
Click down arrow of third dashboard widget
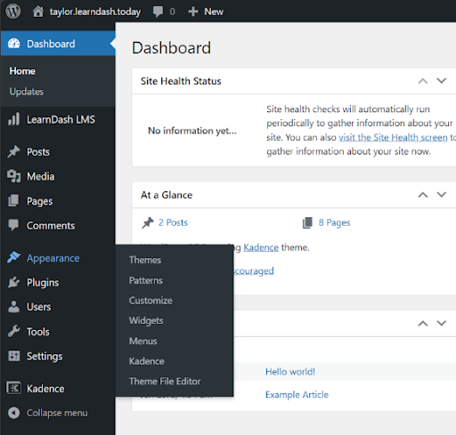pyautogui.click(x=442, y=323)
